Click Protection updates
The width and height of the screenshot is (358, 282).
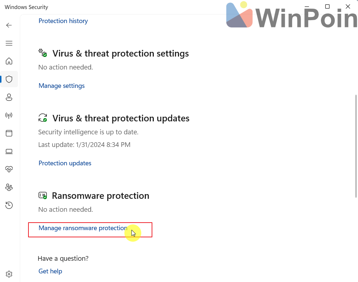65,163
